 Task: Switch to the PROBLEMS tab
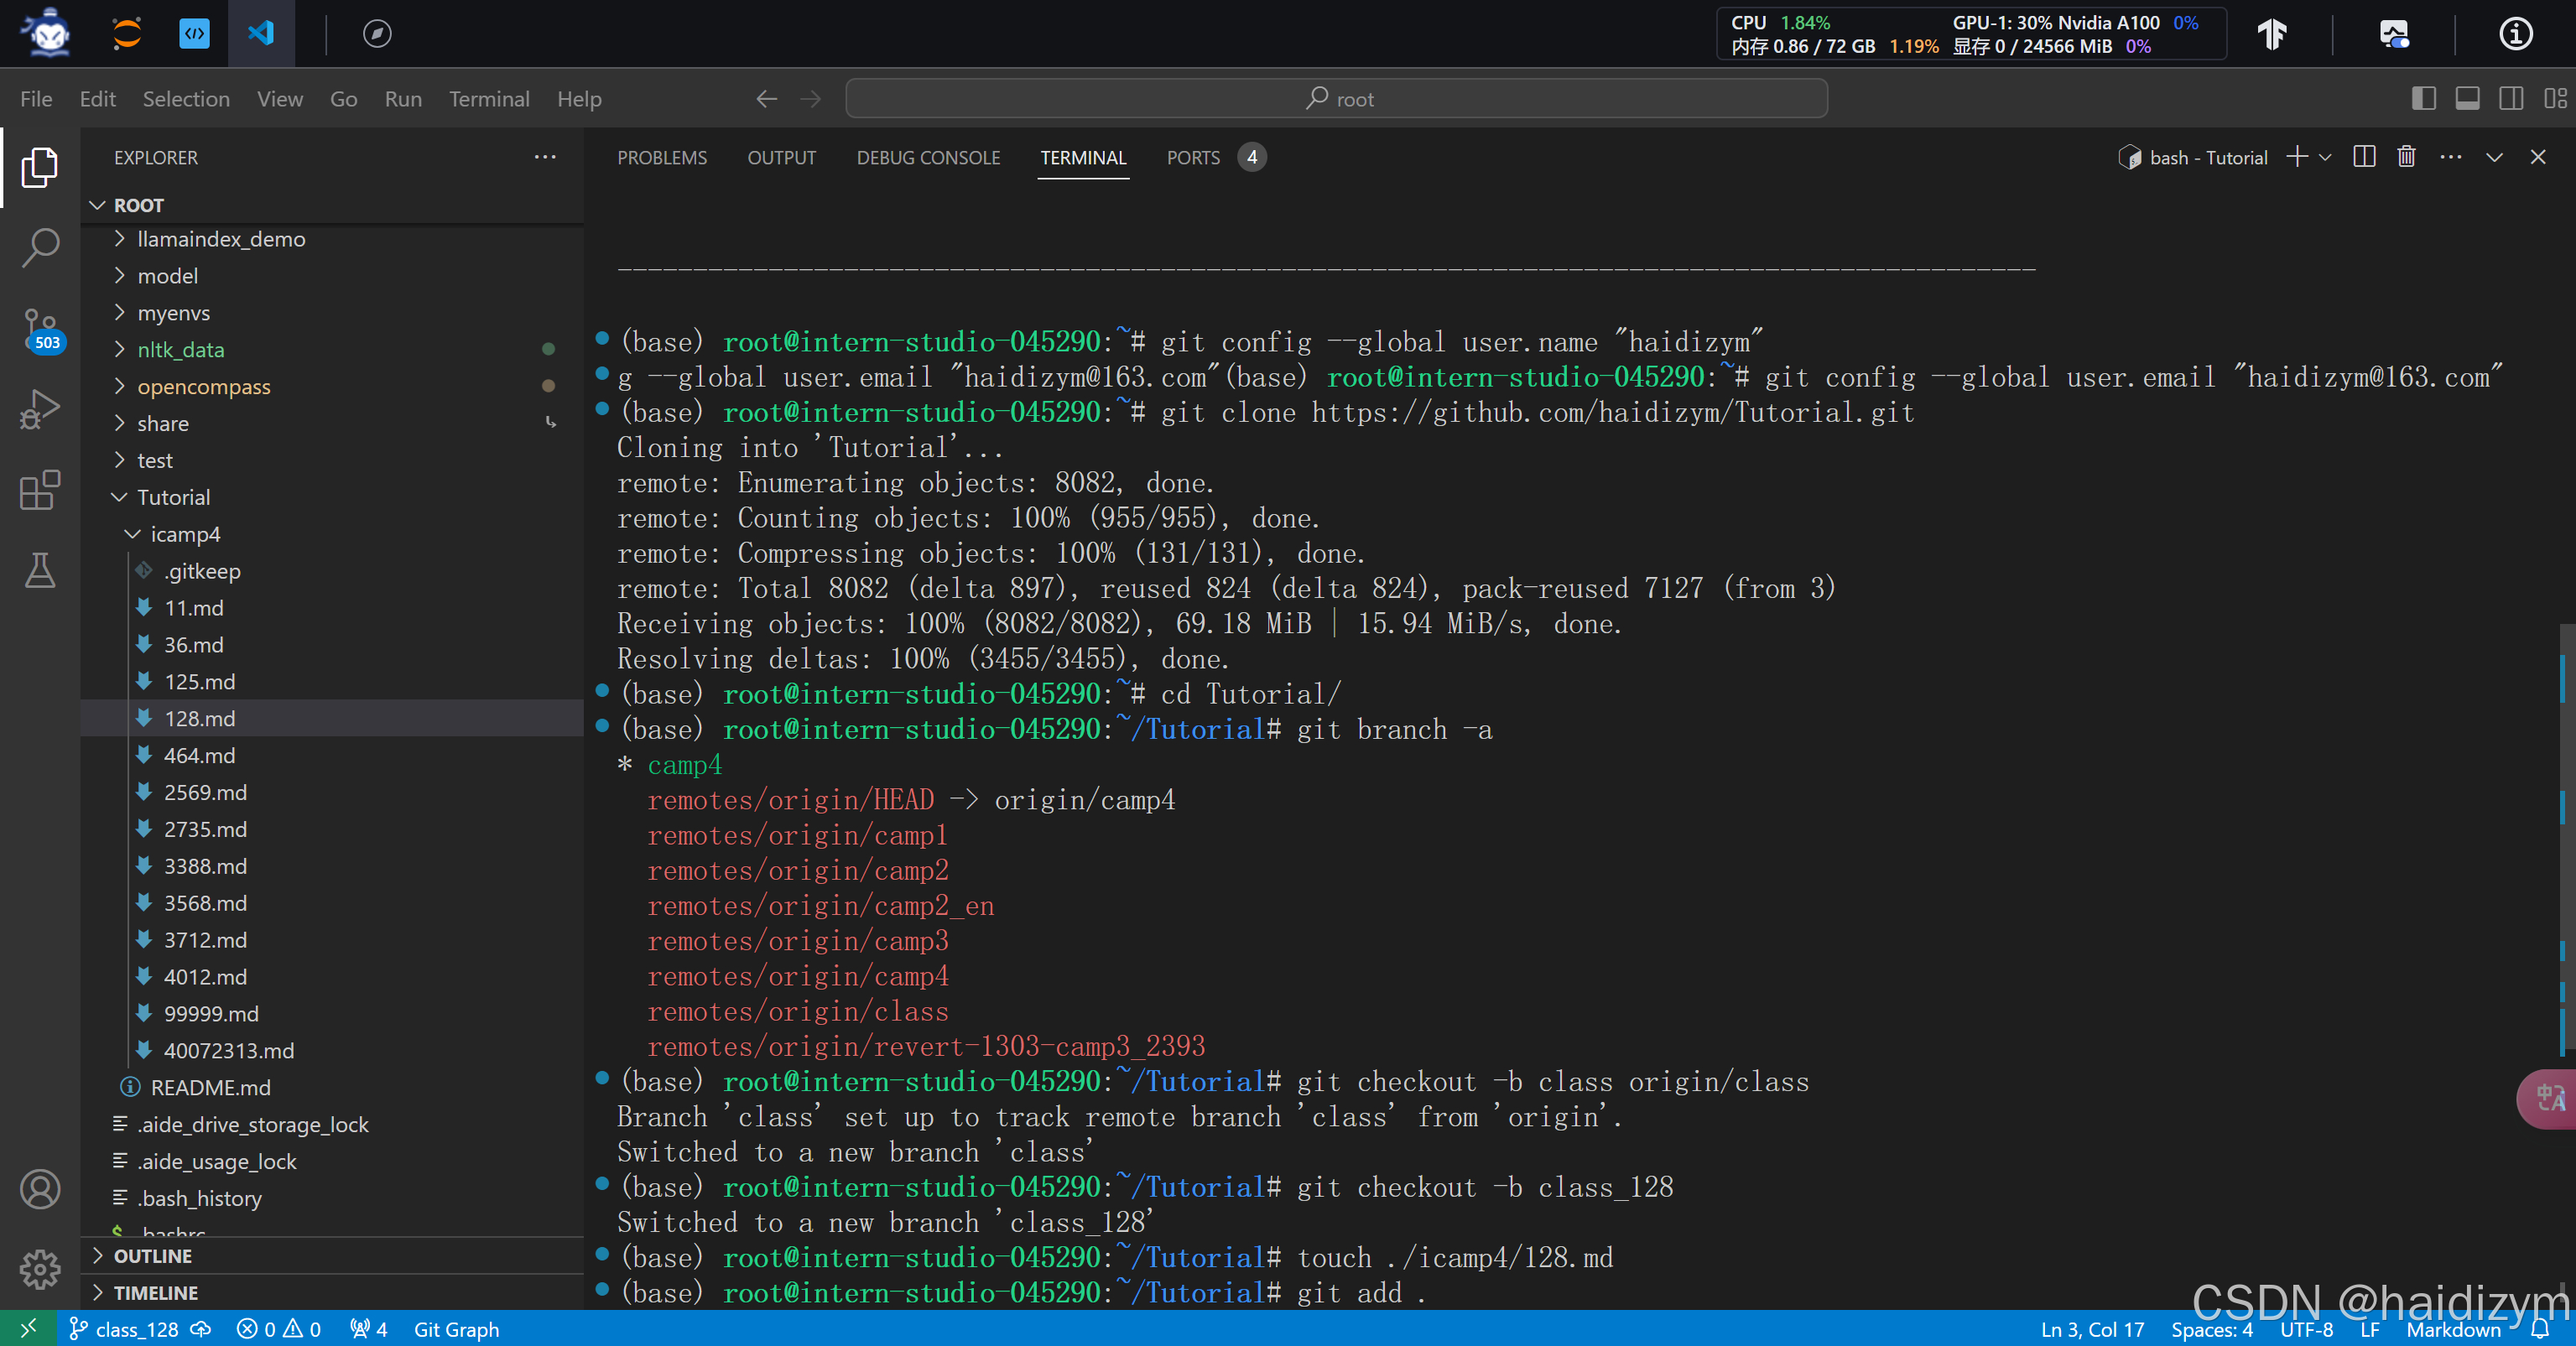pyautogui.click(x=661, y=157)
